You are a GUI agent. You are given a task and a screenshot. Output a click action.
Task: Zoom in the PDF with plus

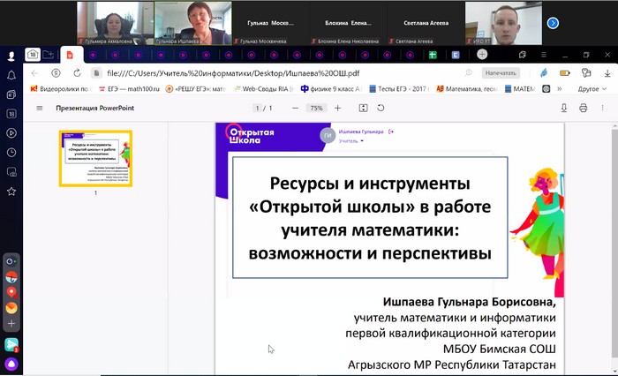[338, 108]
